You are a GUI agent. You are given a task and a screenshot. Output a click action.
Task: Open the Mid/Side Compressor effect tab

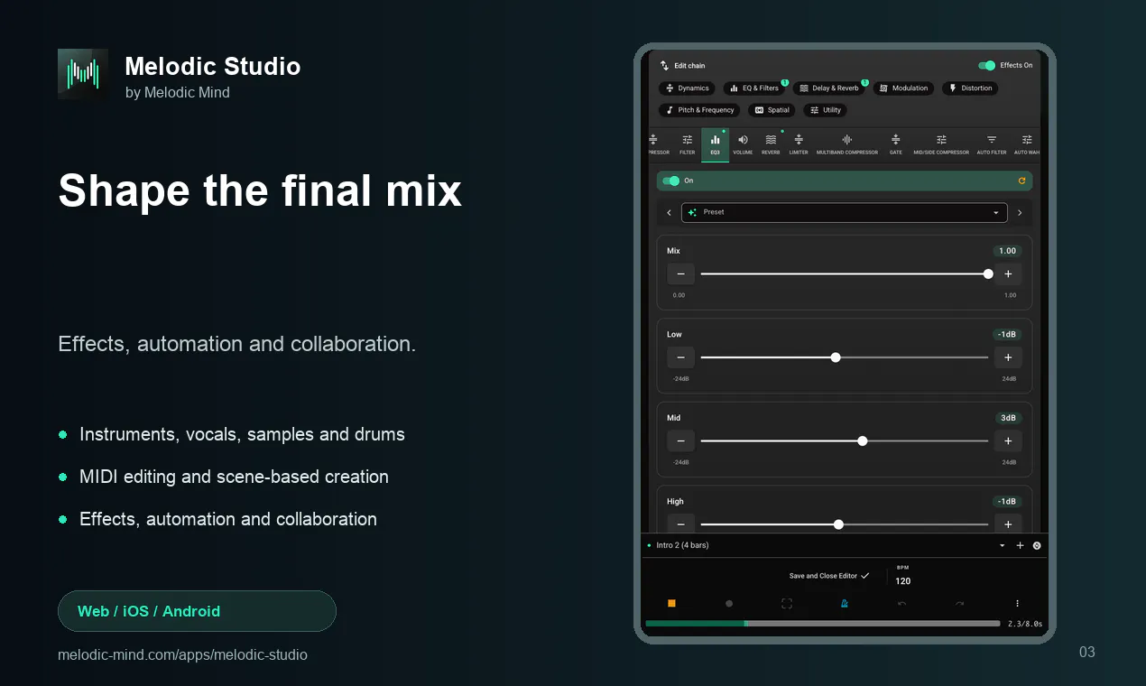[x=941, y=144]
